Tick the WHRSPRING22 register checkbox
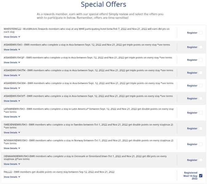The height and width of the screenshot is (184, 207). pyautogui.click(x=201, y=33)
